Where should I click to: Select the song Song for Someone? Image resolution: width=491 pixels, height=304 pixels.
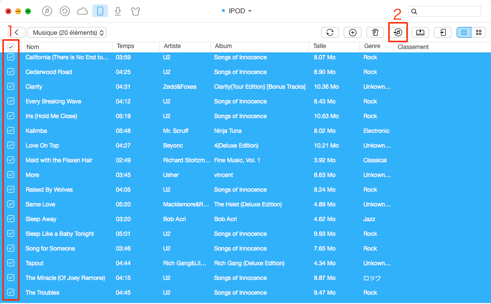click(50, 248)
